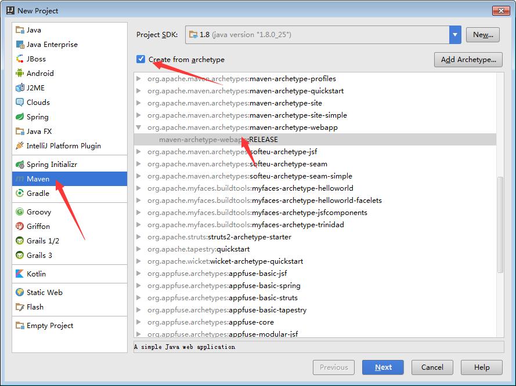Select IntelliJ Platform Plugin icon
The height and width of the screenshot is (386, 516).
pos(20,145)
